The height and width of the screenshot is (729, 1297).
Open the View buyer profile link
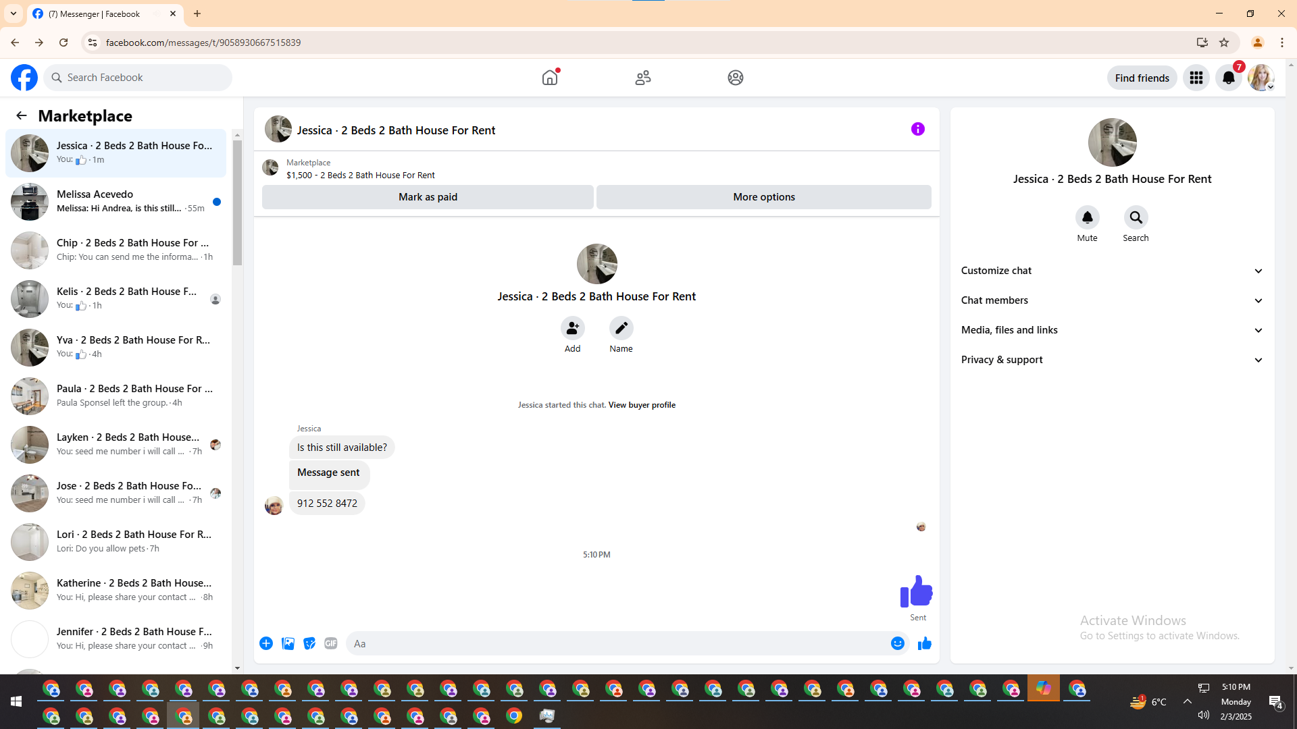[642, 405]
